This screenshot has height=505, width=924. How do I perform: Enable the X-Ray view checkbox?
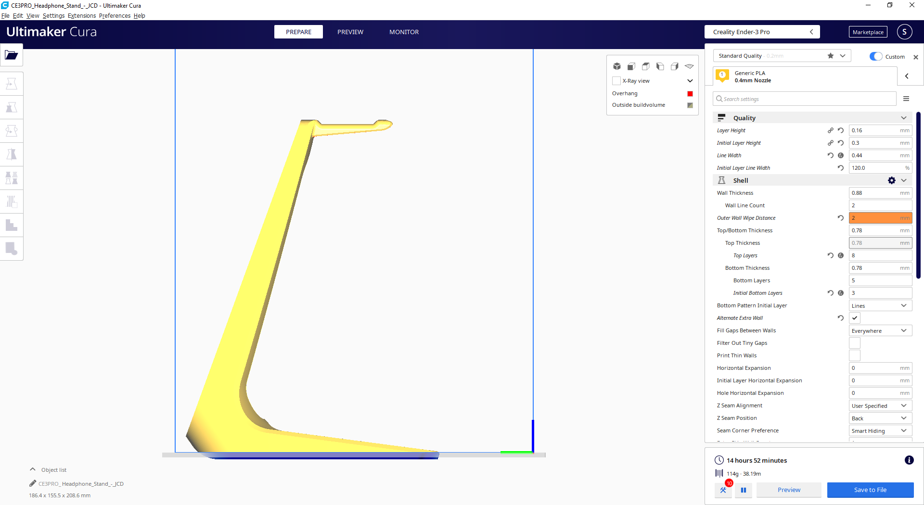616,81
